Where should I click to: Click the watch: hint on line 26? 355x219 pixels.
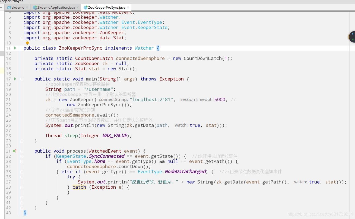pos(181,125)
